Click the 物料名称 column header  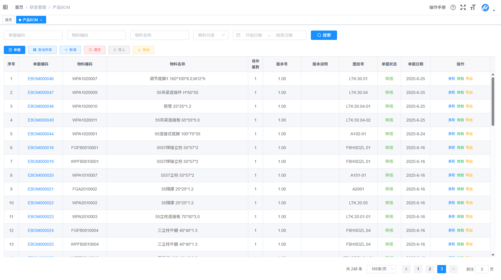(177, 64)
